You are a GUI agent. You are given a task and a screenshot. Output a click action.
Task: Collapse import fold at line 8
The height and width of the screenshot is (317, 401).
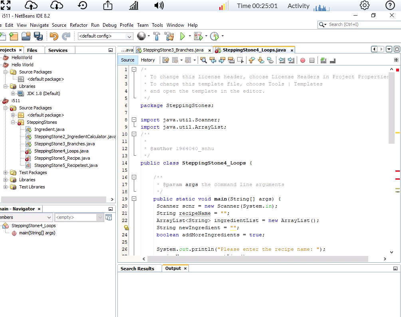click(x=134, y=120)
